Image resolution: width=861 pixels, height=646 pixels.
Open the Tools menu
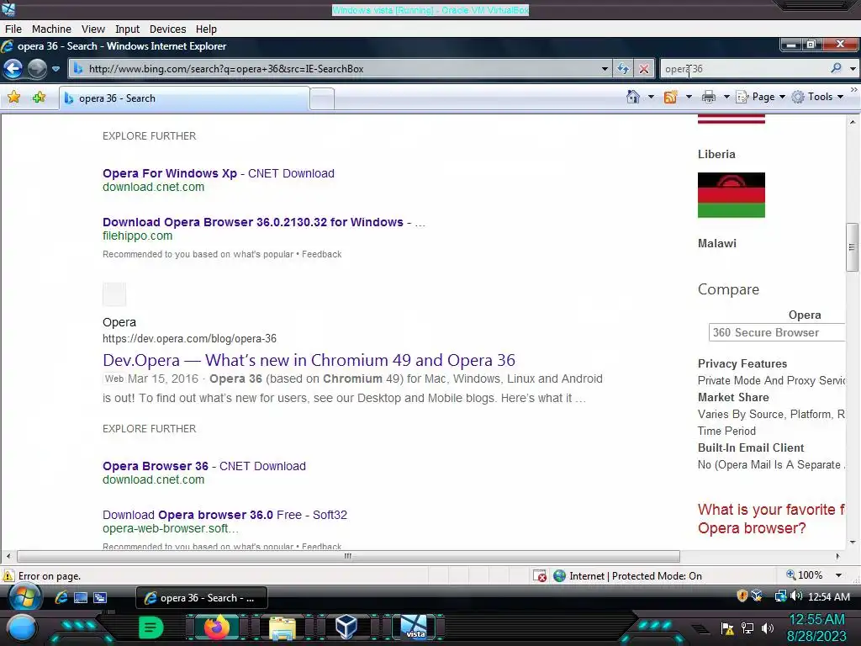(817, 97)
